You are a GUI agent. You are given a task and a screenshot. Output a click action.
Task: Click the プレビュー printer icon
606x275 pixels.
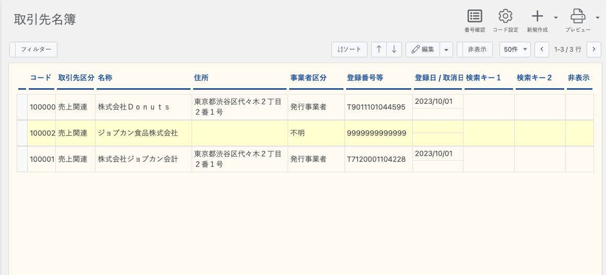578,16
